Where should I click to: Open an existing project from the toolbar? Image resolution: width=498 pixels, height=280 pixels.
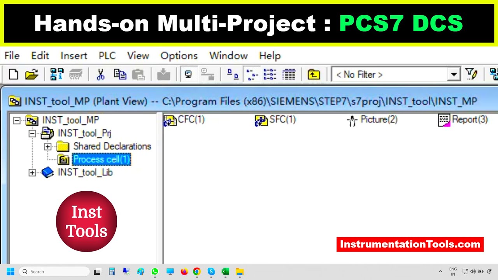(31, 74)
